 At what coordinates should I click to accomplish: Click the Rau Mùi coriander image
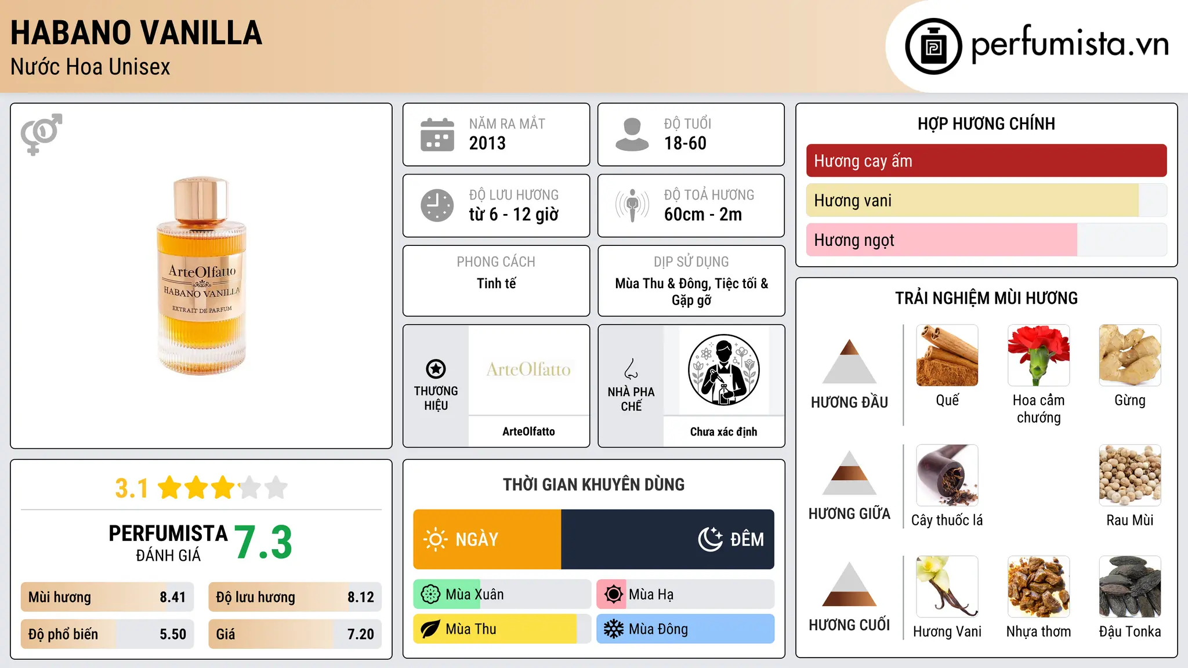click(x=1130, y=475)
